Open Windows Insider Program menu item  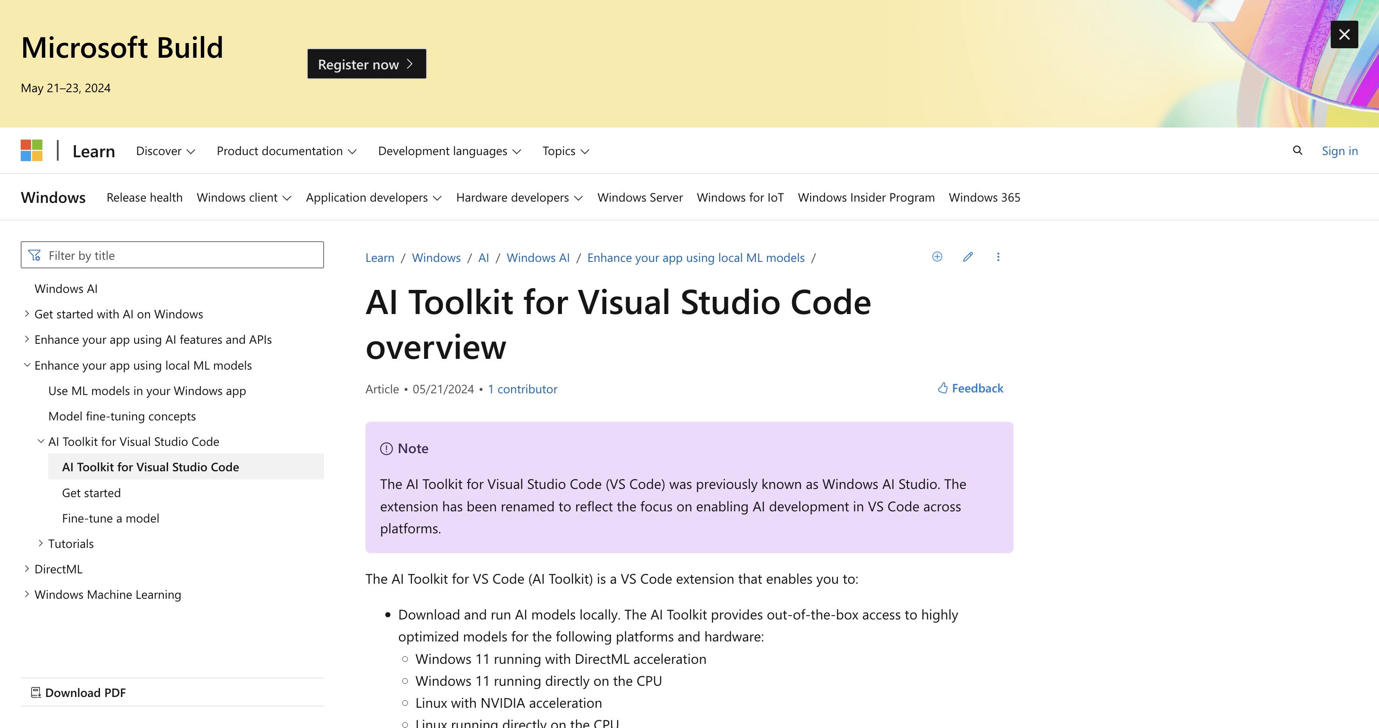pyautogui.click(x=866, y=198)
